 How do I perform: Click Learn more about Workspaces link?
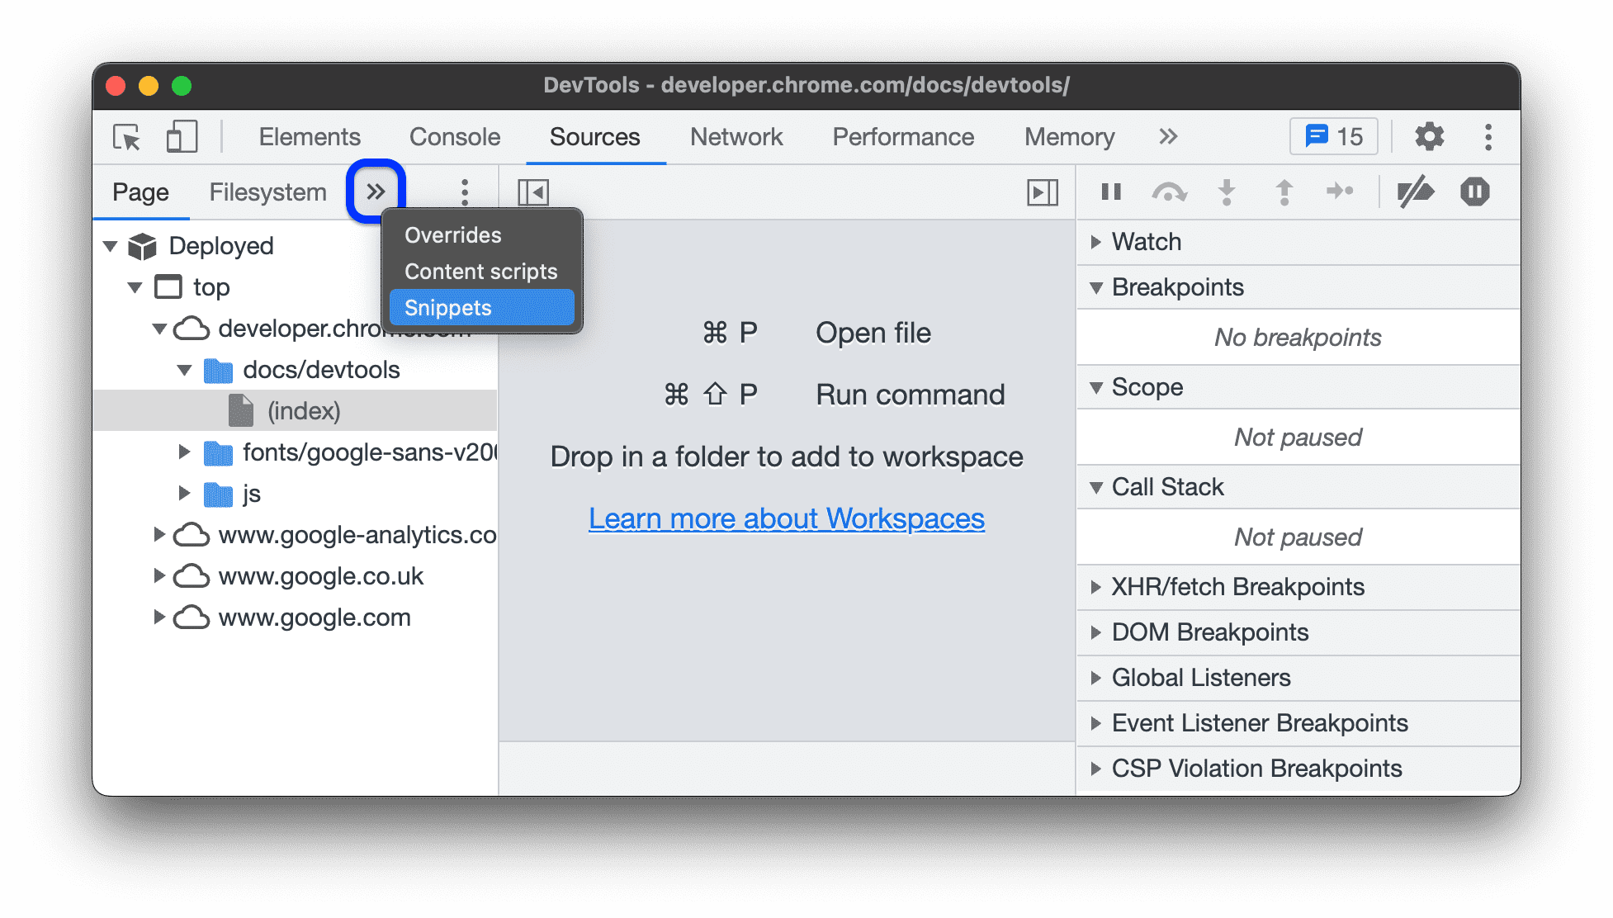point(784,517)
